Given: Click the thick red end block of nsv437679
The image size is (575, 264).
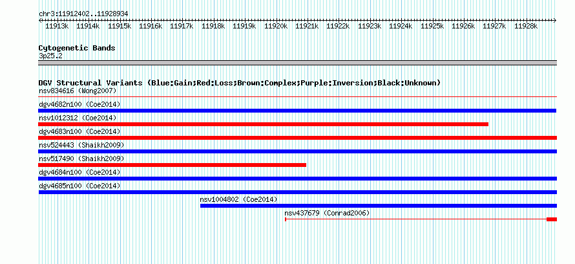Looking at the screenshot, I should 552,219.
